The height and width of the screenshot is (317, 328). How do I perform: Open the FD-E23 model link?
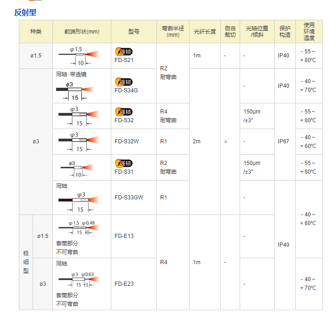[x=124, y=283]
